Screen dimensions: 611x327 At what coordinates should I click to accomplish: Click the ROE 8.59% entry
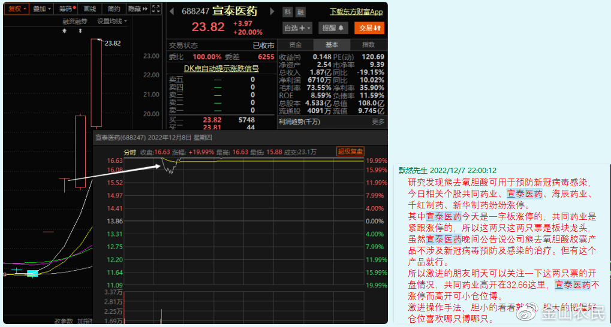(x=305, y=95)
